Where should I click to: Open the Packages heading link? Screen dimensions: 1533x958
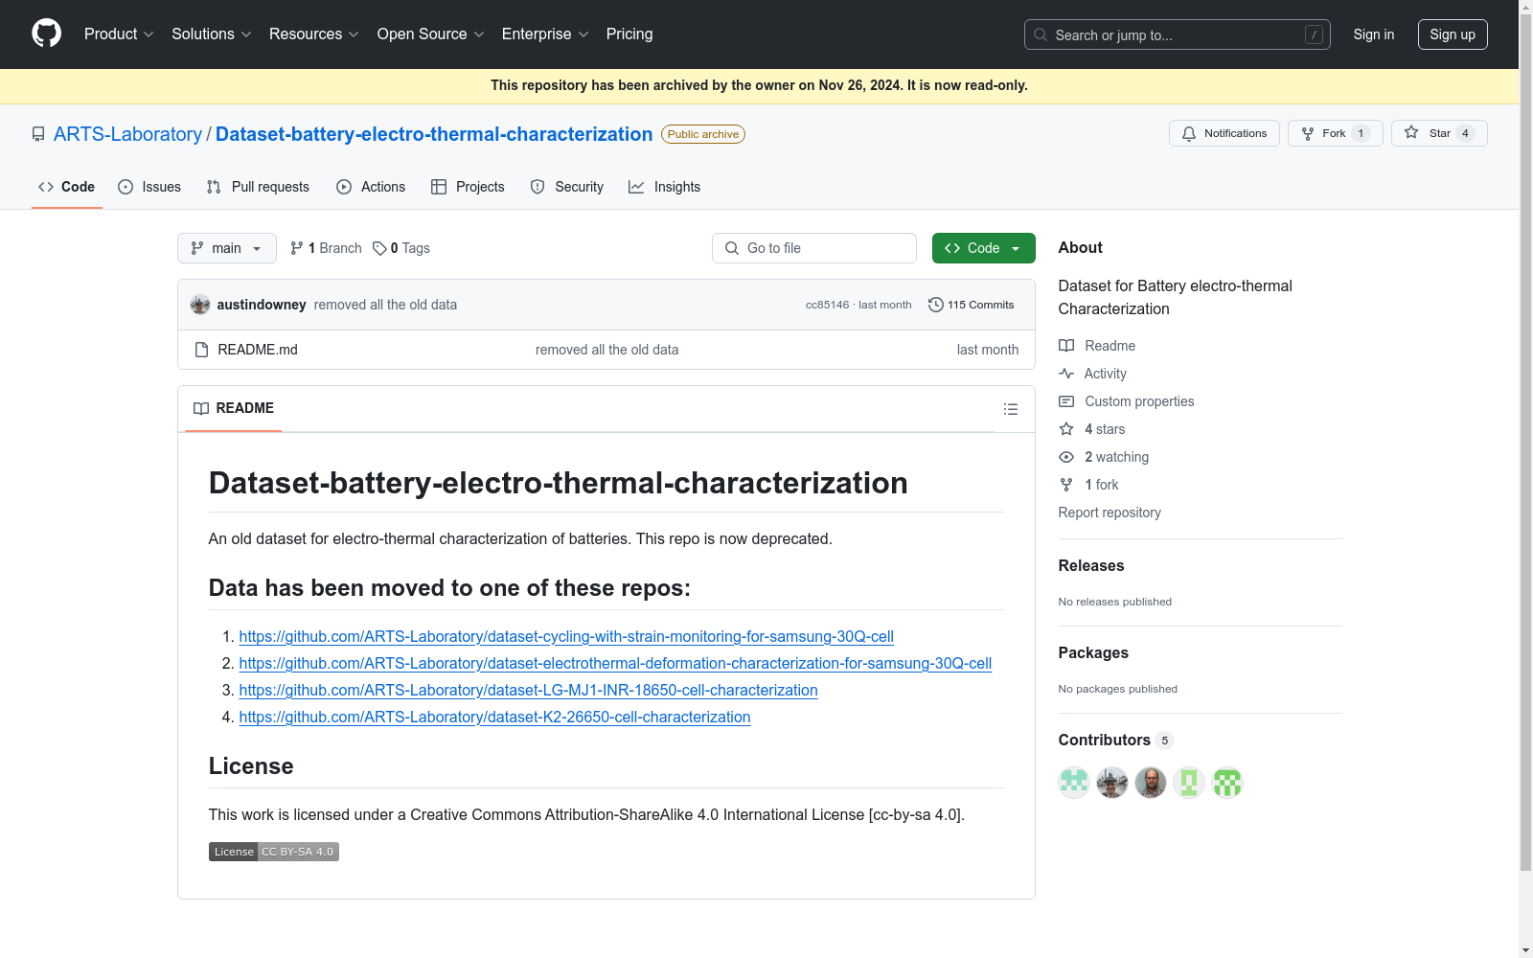(x=1093, y=653)
